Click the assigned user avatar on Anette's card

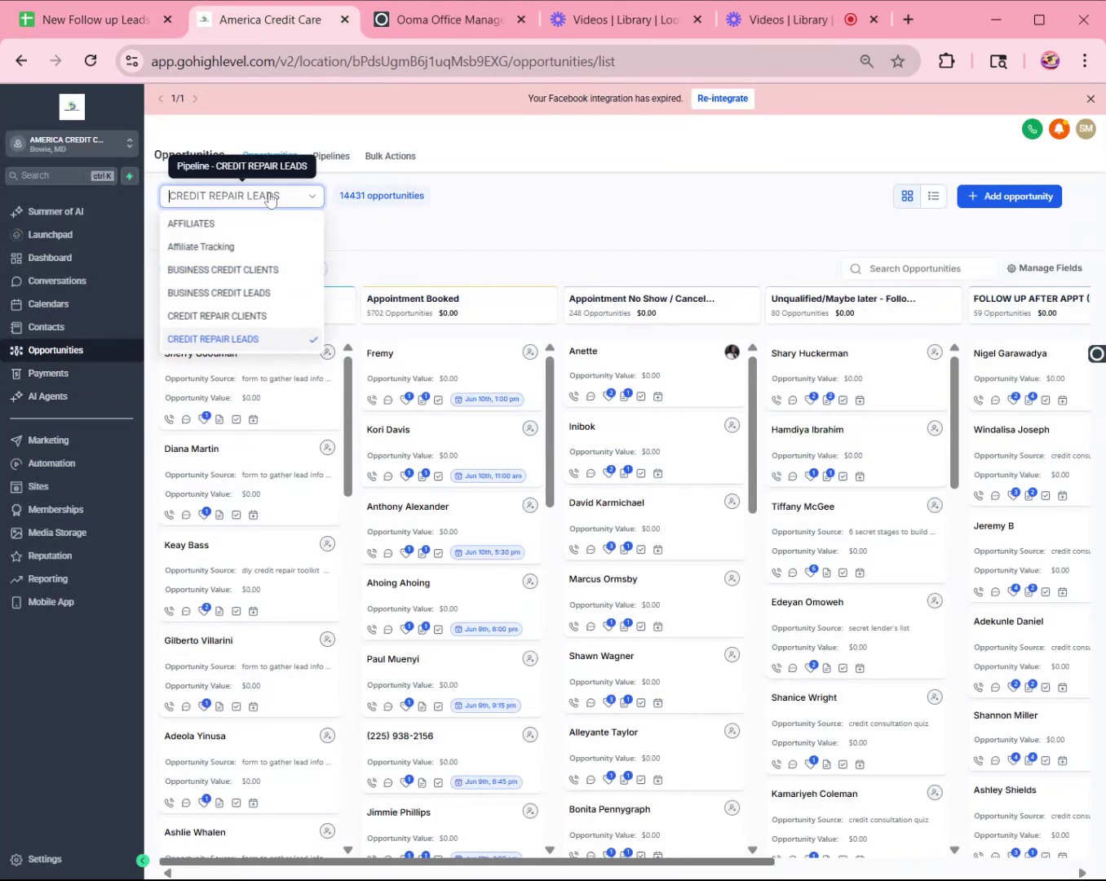(x=732, y=352)
